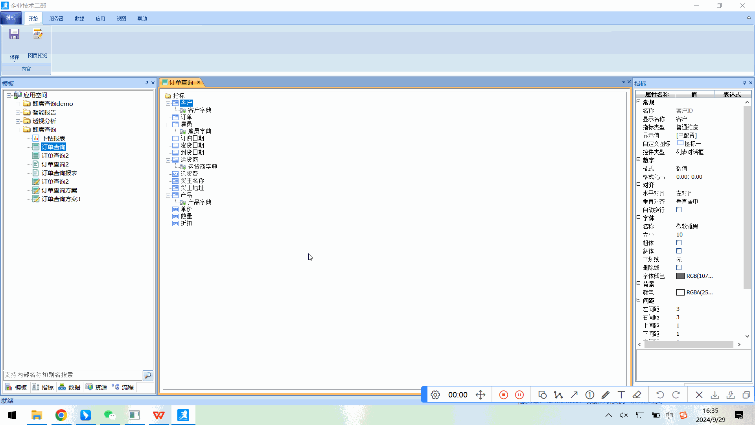Switch to the 数据 bottom panel tab

click(69, 387)
